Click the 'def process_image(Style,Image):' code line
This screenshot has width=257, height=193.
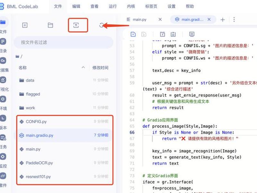tap(180, 126)
